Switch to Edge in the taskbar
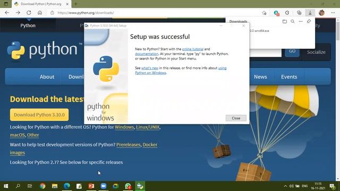The image size is (340, 191). (67, 186)
